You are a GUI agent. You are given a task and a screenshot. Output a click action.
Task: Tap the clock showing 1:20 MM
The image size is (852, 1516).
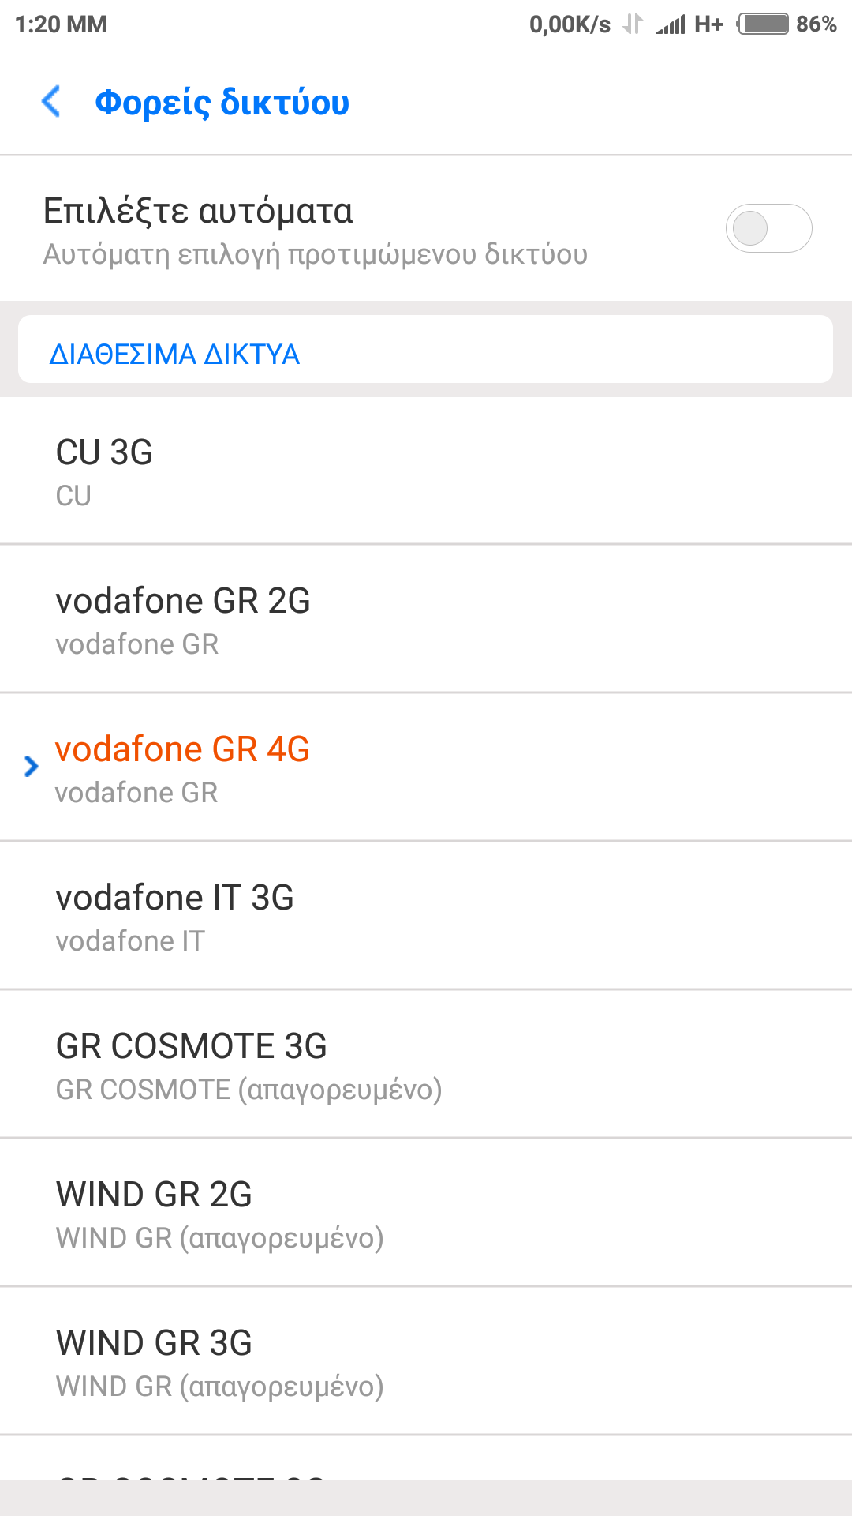tap(61, 24)
